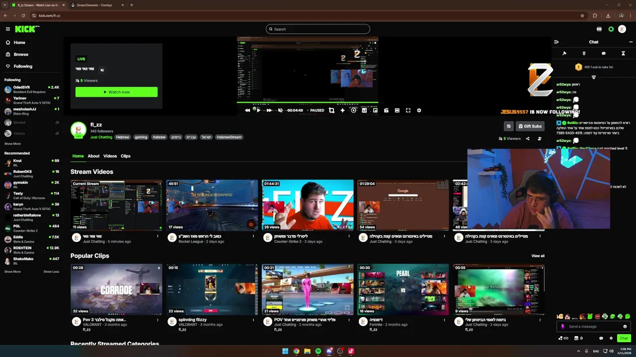Open gymskin recommended channel
Screen dimensions: 636x357
pos(32,184)
